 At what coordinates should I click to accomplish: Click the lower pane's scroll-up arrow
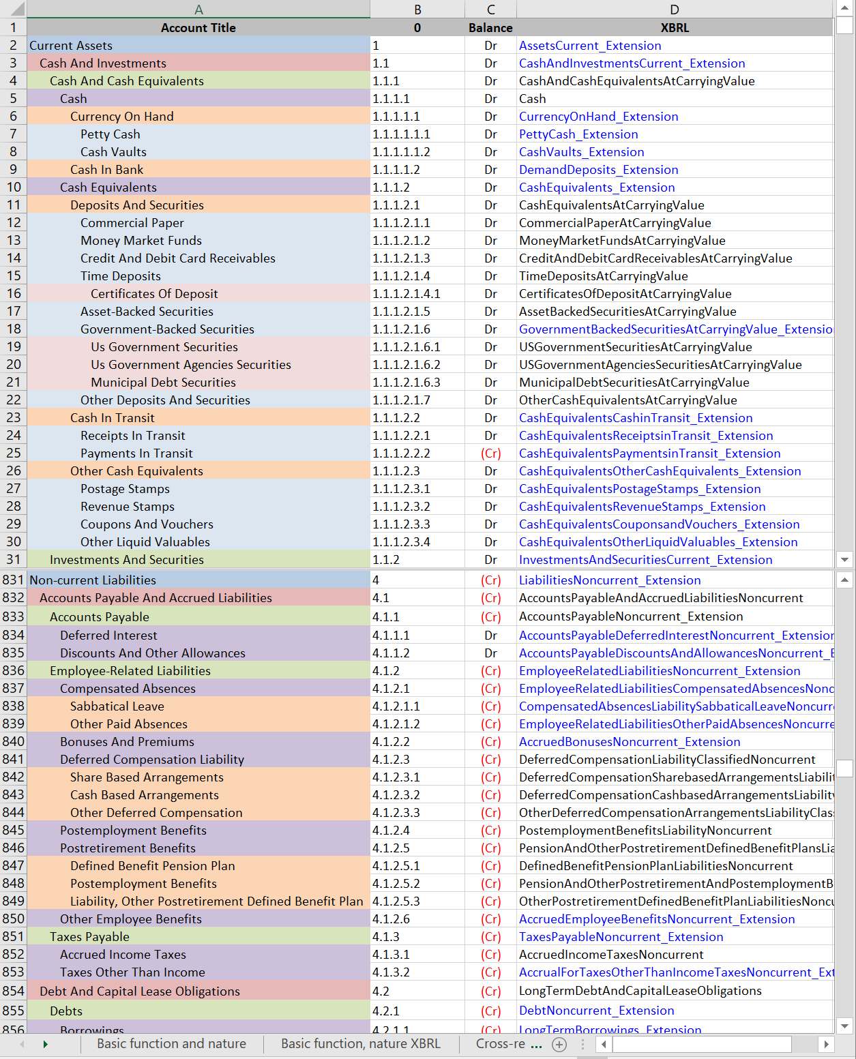pyautogui.click(x=845, y=580)
